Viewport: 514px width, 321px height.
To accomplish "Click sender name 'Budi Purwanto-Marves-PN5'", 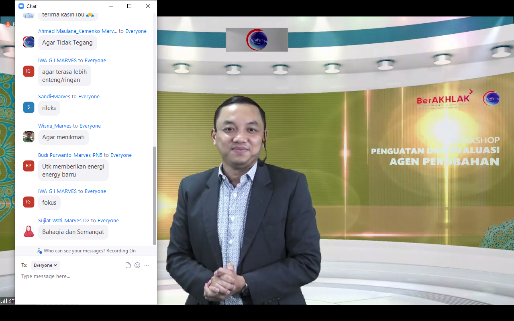I will (70, 155).
